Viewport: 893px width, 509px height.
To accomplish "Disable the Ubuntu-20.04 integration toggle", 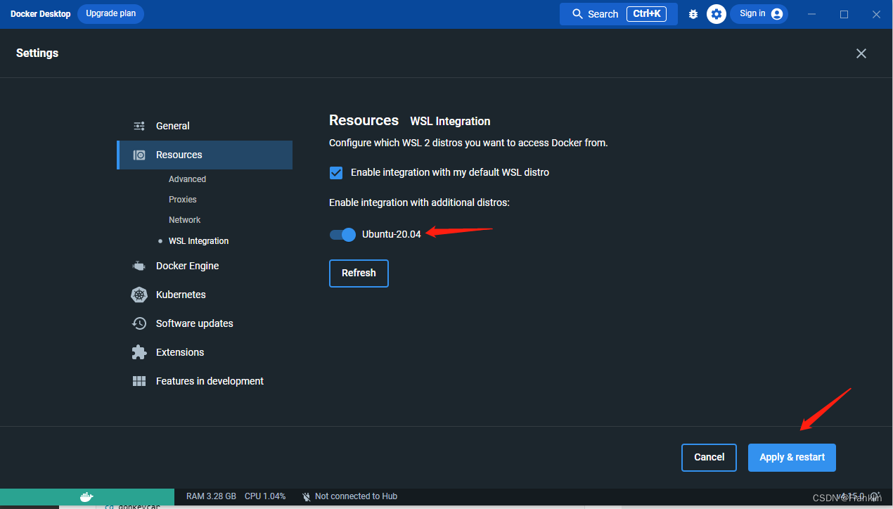I will (x=342, y=234).
